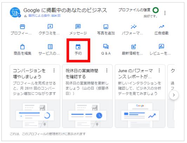
Task: Click the 新しいインタラクションを確認して description text
Action: [x=140, y=88]
